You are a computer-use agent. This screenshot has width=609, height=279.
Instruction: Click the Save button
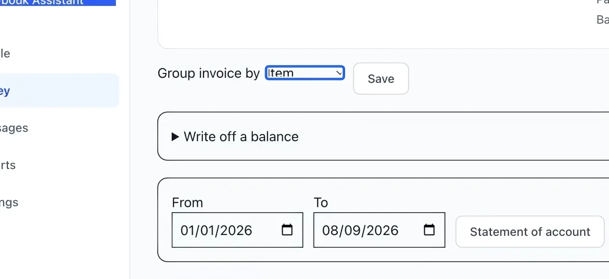coord(381,79)
